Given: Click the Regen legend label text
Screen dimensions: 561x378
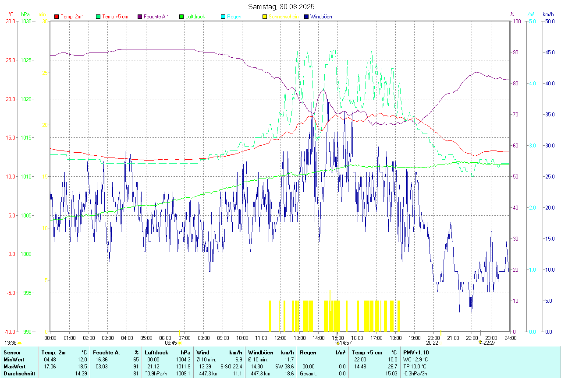Looking at the screenshot, I should pos(234,17).
